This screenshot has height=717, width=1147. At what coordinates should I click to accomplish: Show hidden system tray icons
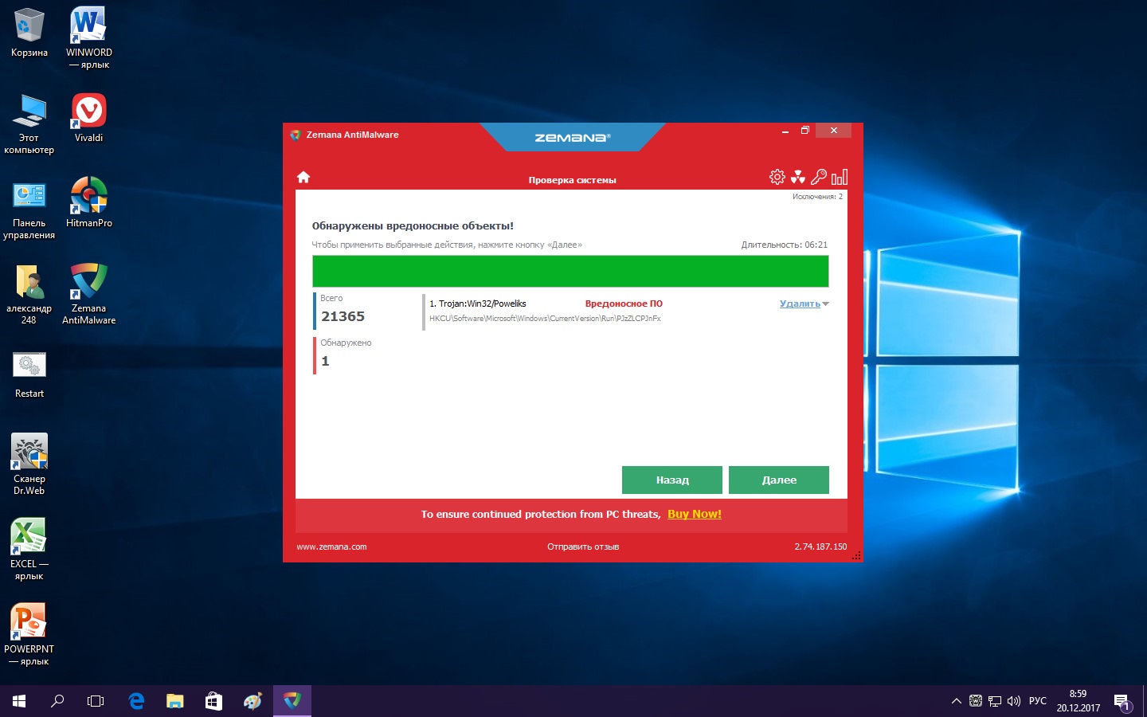956,701
